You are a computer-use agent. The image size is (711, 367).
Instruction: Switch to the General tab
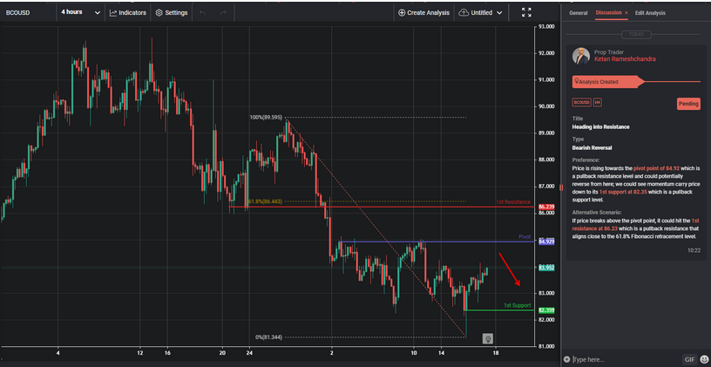click(579, 13)
